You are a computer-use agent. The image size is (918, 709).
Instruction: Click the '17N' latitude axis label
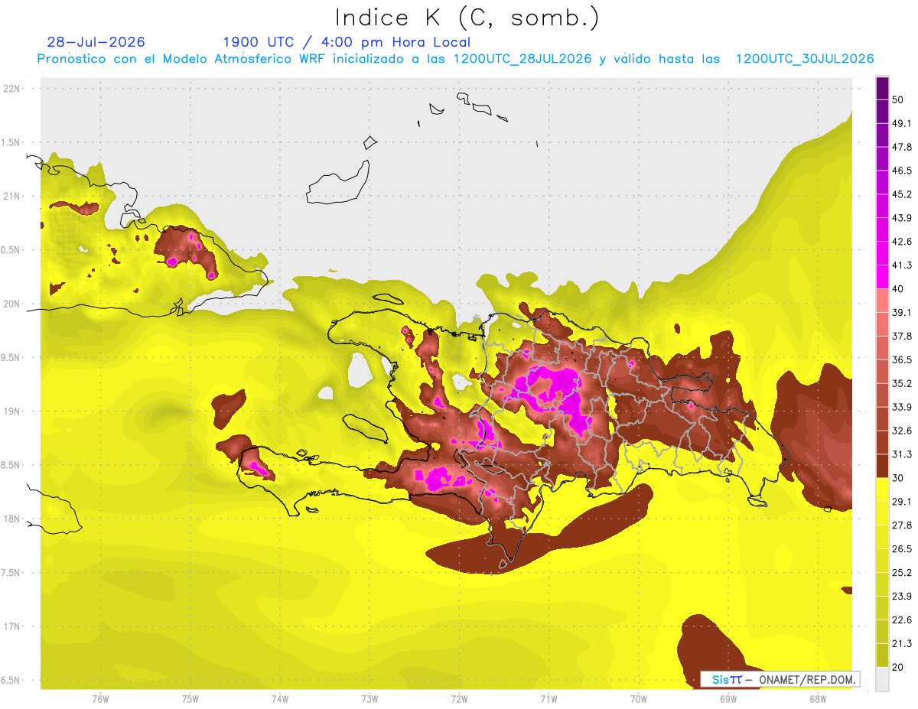13,626
